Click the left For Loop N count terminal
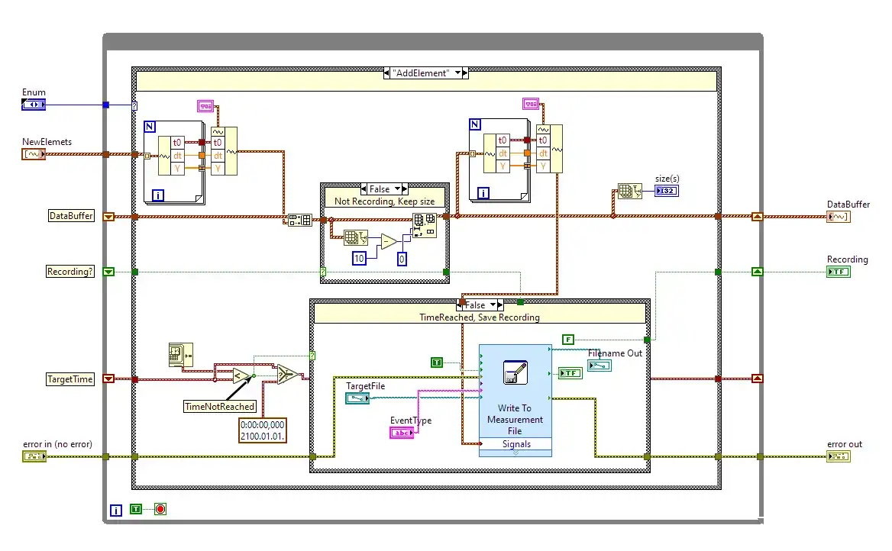Image resolution: width=892 pixels, height=551 pixels. (150, 127)
